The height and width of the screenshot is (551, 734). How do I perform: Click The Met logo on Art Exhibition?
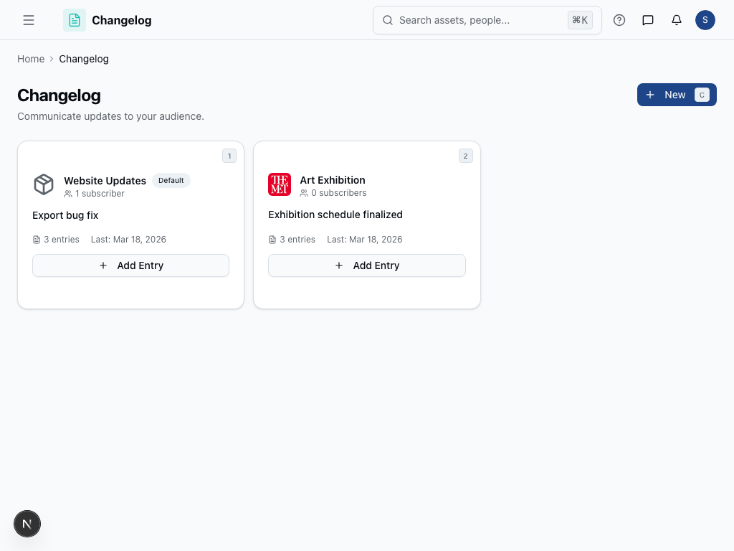click(x=280, y=184)
